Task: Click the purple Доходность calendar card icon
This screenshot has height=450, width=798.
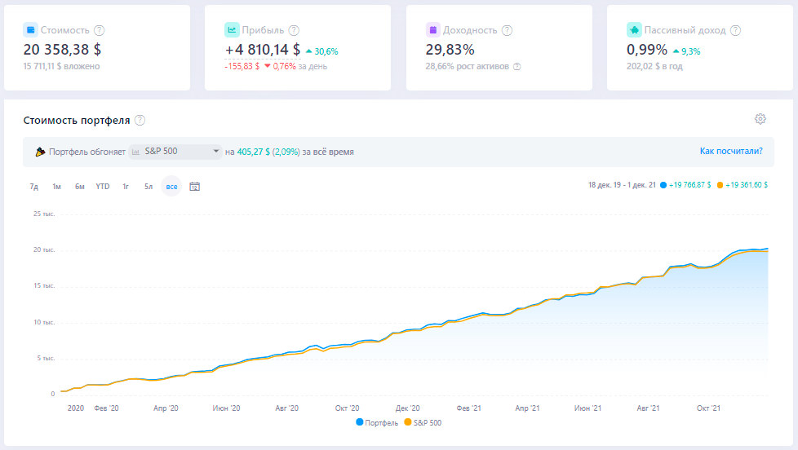Action: pos(432,30)
